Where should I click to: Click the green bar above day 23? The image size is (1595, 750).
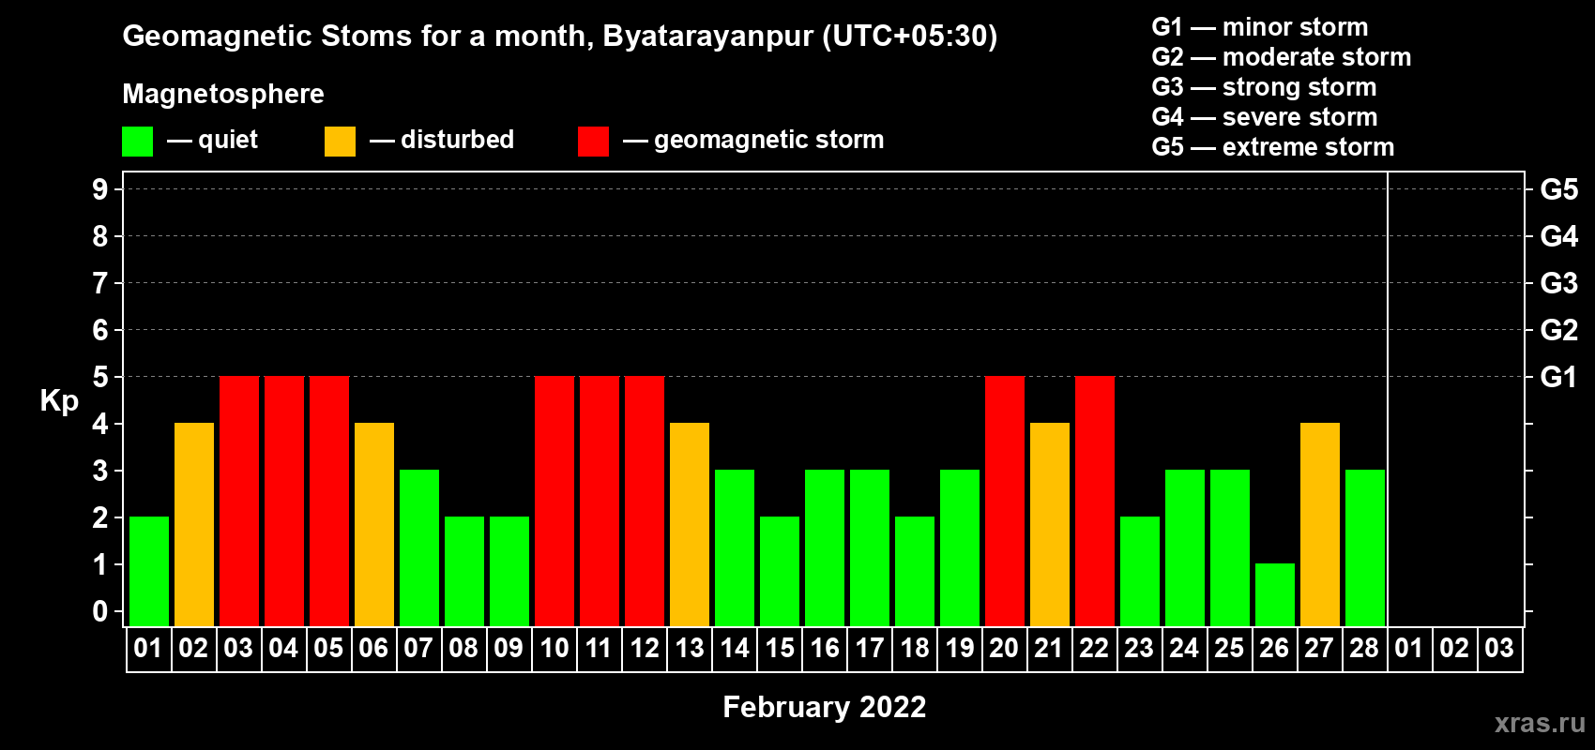pyautogui.click(x=1140, y=571)
